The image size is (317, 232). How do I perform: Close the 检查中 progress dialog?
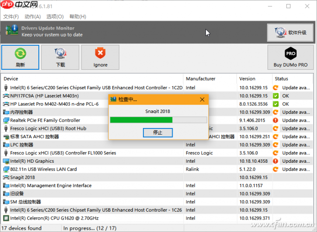click(x=202, y=99)
